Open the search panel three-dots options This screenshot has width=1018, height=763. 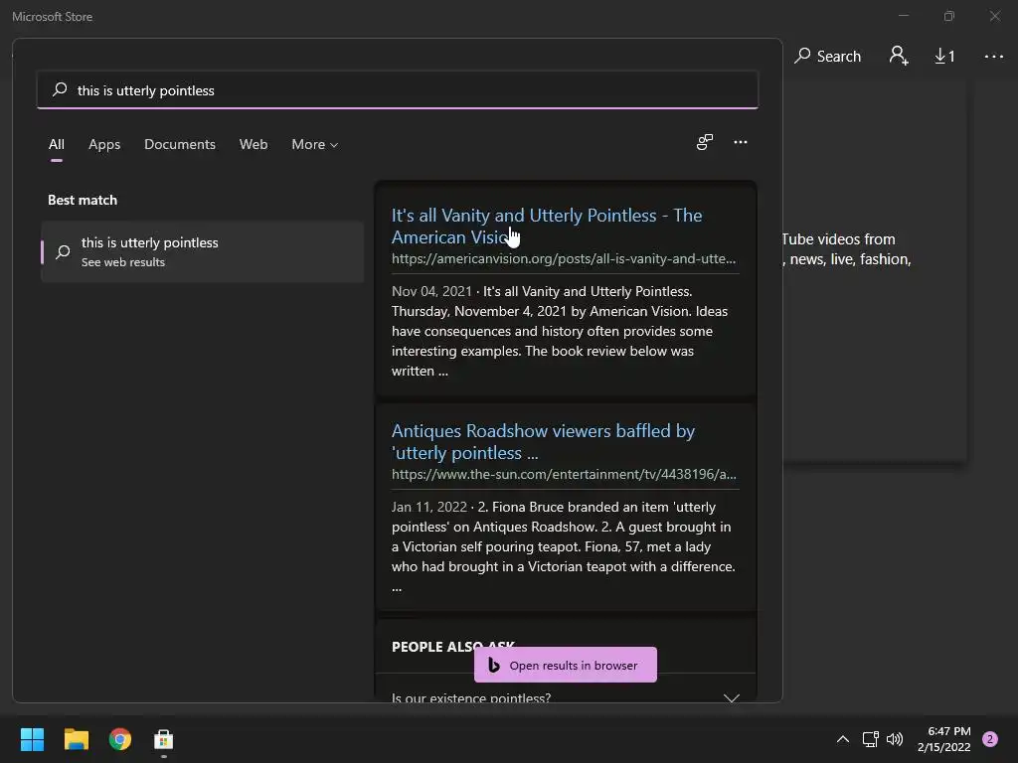coord(740,142)
